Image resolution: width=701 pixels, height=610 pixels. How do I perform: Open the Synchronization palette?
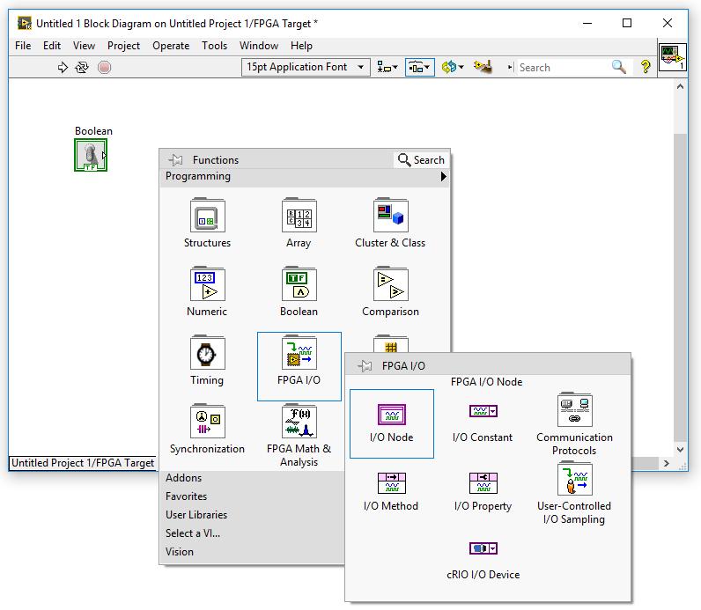click(x=208, y=422)
